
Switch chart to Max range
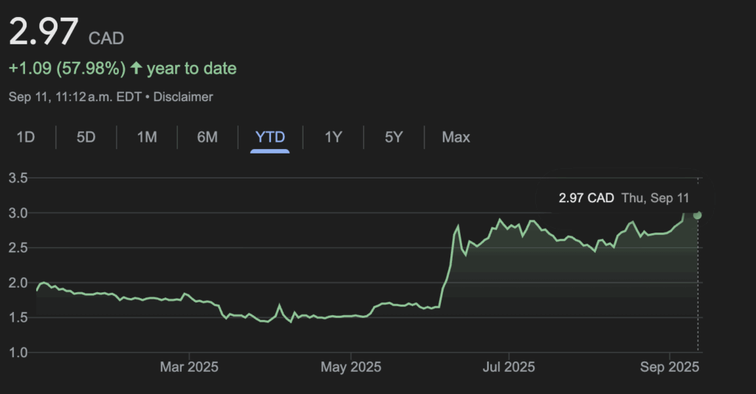(x=456, y=136)
